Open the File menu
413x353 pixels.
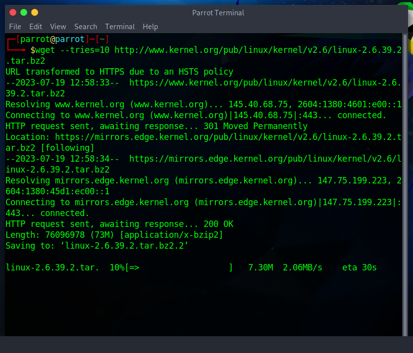coord(15,27)
